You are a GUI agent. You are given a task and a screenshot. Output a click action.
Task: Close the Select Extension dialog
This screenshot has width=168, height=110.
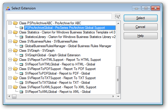(x=155, y=8)
